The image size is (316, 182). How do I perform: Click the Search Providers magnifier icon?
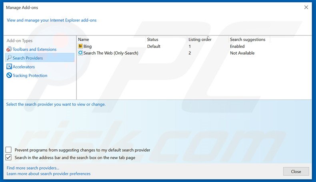click(x=9, y=58)
